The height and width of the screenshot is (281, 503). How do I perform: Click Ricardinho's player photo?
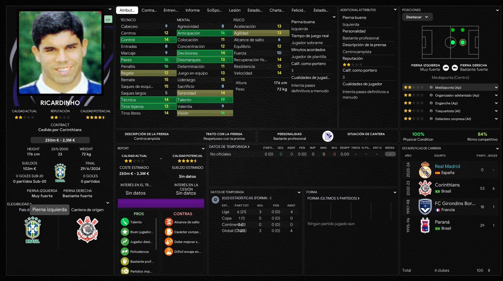click(60, 53)
